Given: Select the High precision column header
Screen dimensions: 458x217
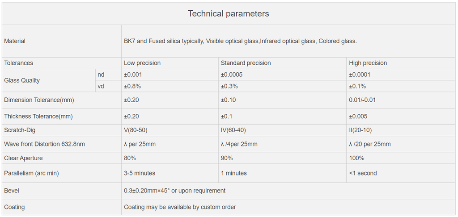Looking at the screenshot, I should (368, 63).
